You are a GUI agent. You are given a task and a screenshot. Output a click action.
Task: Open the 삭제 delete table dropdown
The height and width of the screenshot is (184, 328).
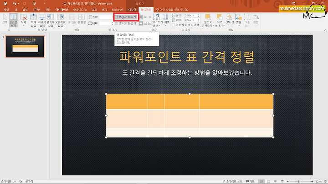click(23, 20)
